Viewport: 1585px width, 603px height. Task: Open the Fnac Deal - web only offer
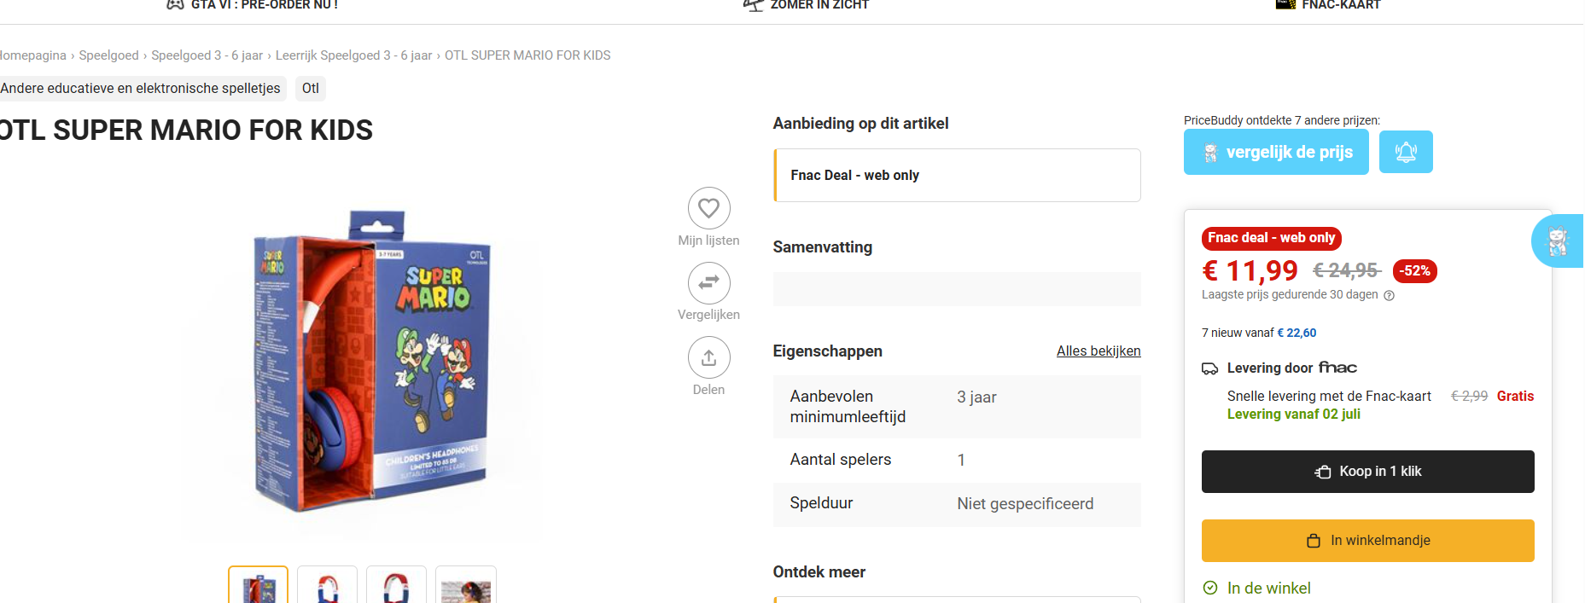(x=957, y=176)
